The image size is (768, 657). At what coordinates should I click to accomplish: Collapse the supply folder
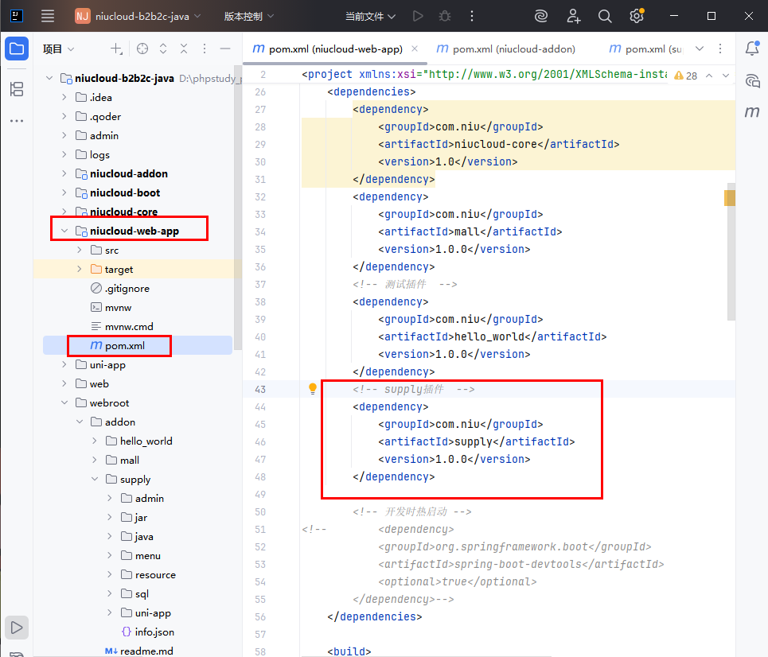pos(94,479)
